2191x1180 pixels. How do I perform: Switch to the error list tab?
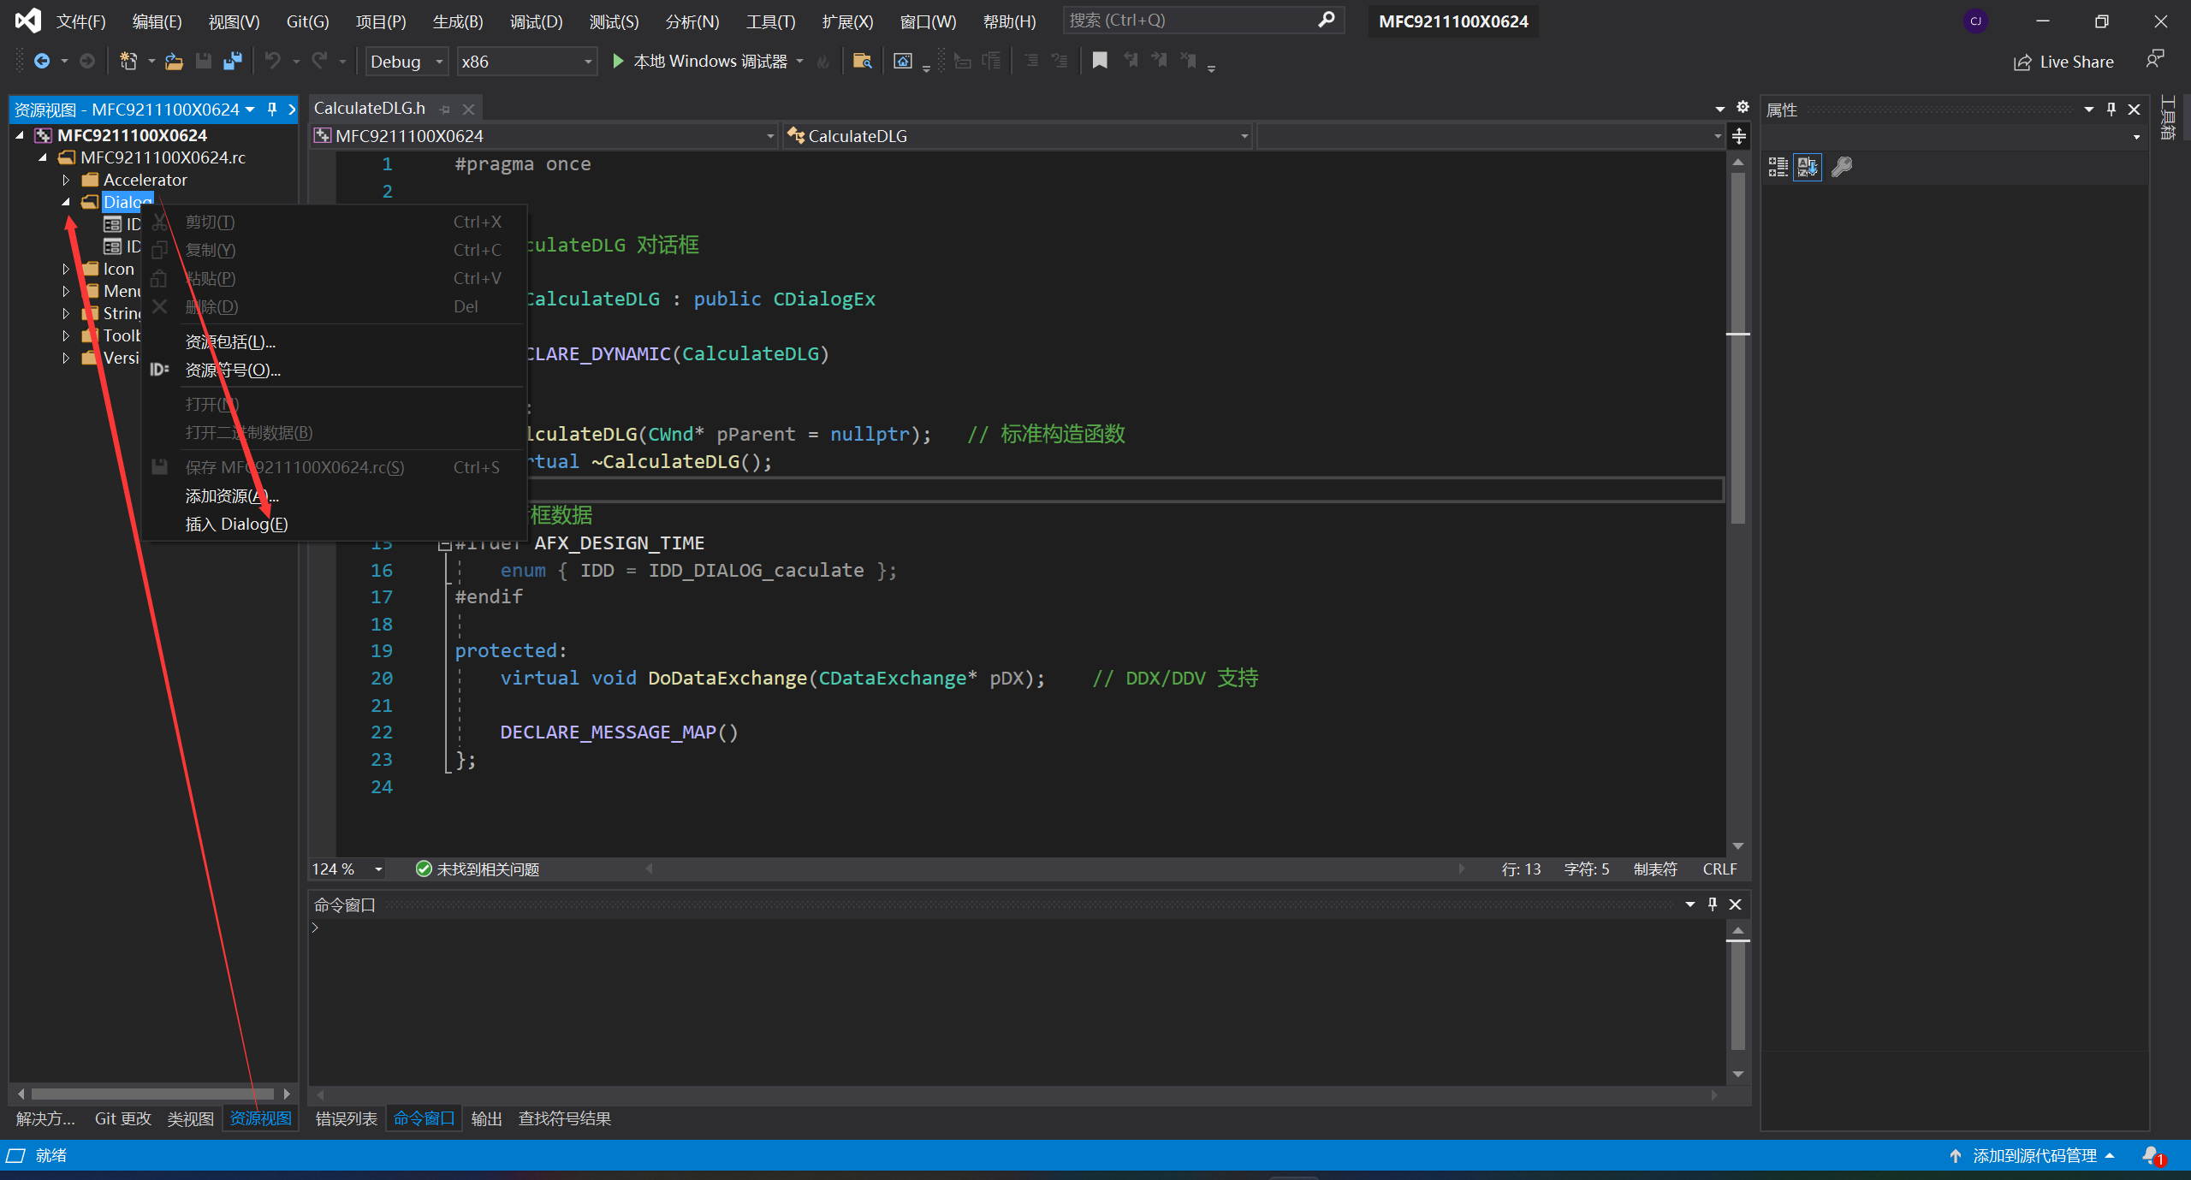click(346, 1118)
